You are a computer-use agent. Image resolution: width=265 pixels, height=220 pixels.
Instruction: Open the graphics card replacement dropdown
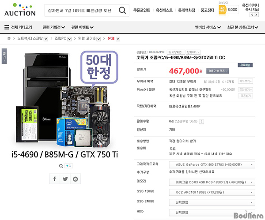[212, 164]
